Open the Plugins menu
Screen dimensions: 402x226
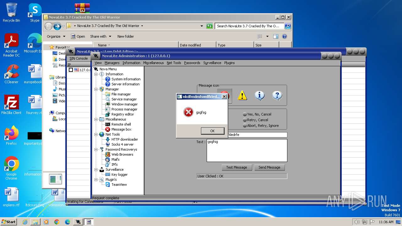(x=229, y=63)
